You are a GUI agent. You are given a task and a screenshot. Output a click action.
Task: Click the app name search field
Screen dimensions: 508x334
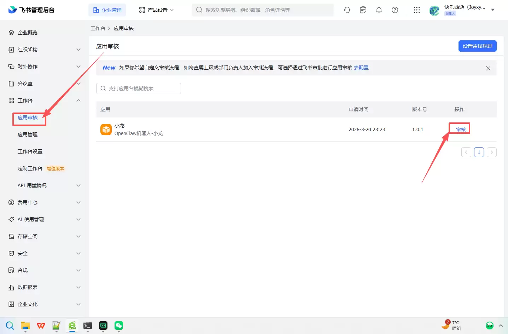pos(139,88)
